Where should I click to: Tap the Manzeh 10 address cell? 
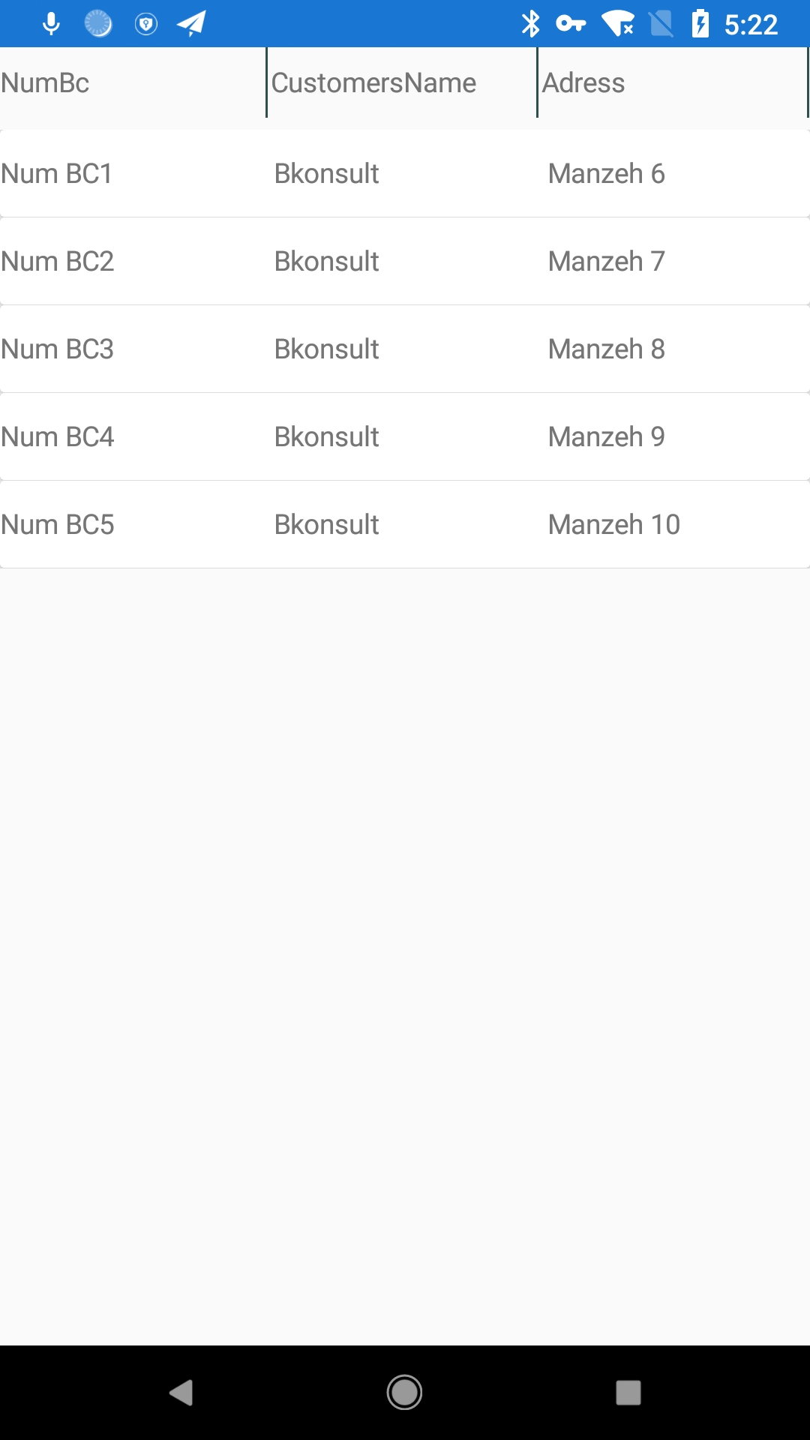pos(613,524)
